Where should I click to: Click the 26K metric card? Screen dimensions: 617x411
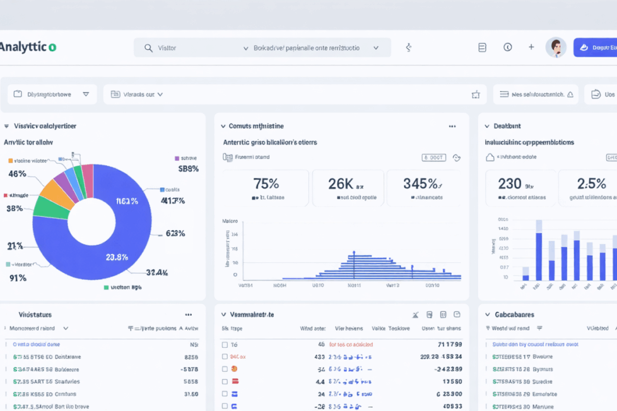[x=348, y=188]
